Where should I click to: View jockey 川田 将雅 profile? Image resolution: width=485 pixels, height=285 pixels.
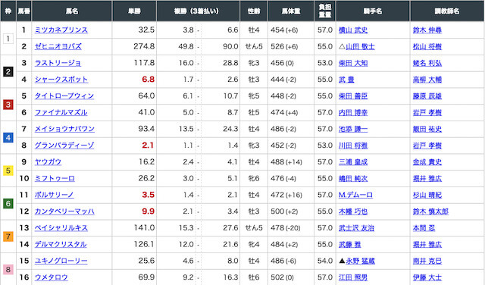(353, 146)
